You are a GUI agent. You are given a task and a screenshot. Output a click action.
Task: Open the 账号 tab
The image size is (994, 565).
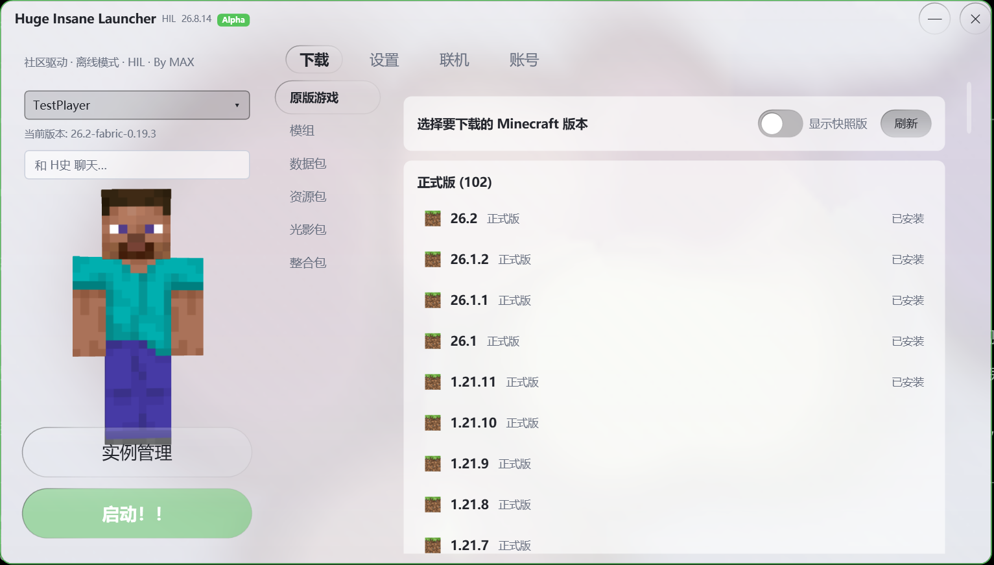(524, 60)
